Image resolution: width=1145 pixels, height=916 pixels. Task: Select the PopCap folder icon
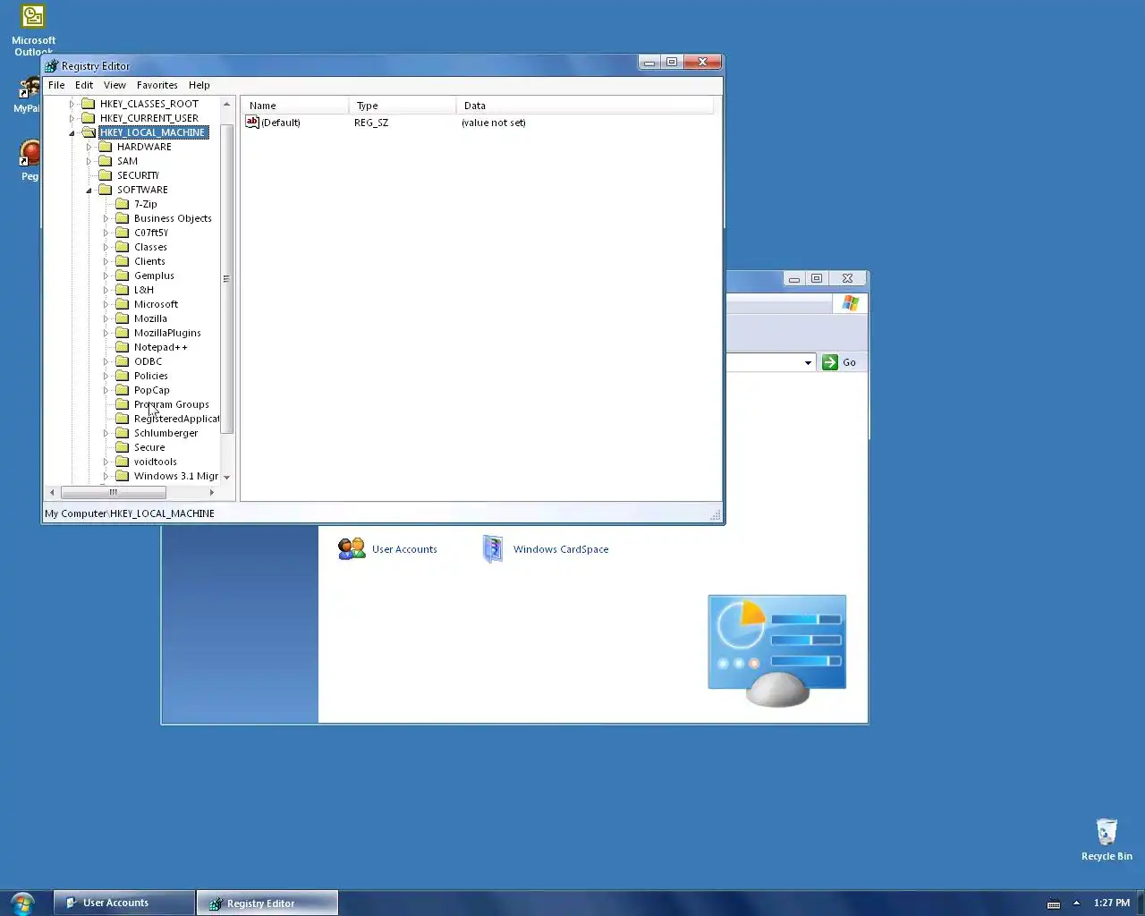point(123,390)
